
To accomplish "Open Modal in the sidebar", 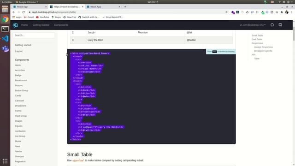I will 18,141.
